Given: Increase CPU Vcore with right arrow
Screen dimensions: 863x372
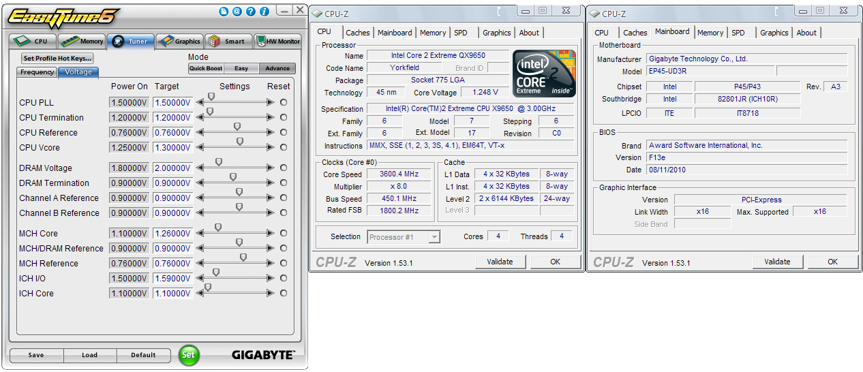Looking at the screenshot, I should (x=271, y=147).
